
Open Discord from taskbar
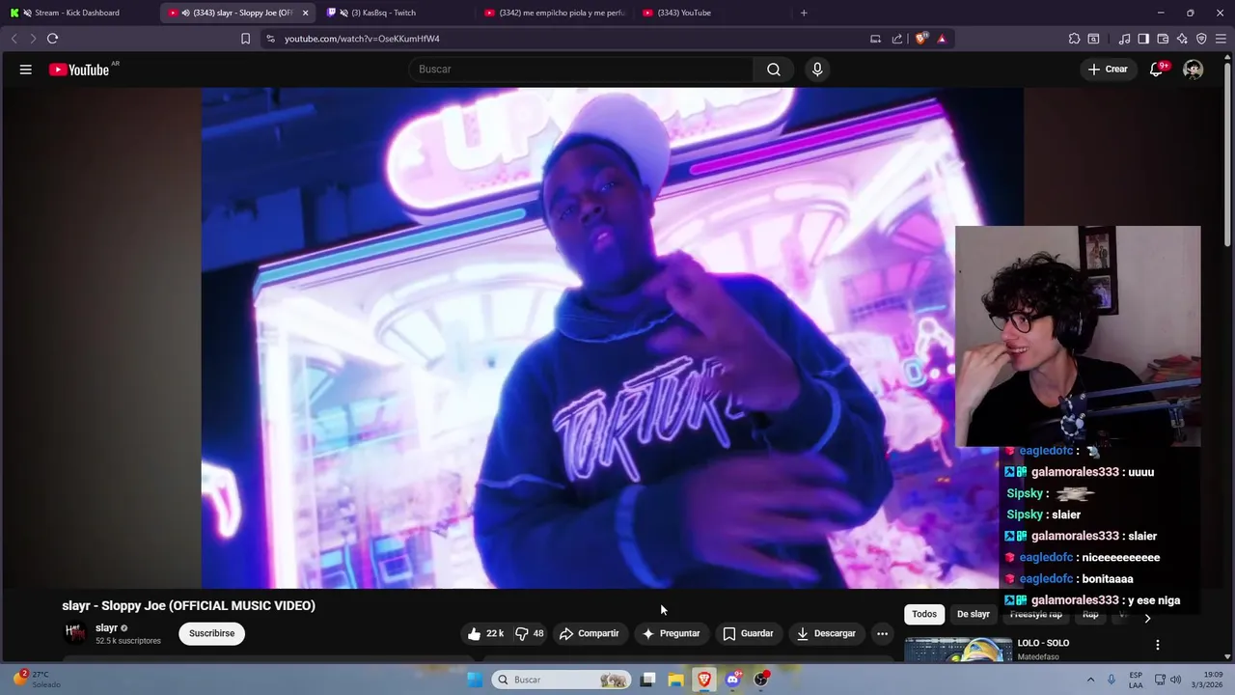(732, 680)
